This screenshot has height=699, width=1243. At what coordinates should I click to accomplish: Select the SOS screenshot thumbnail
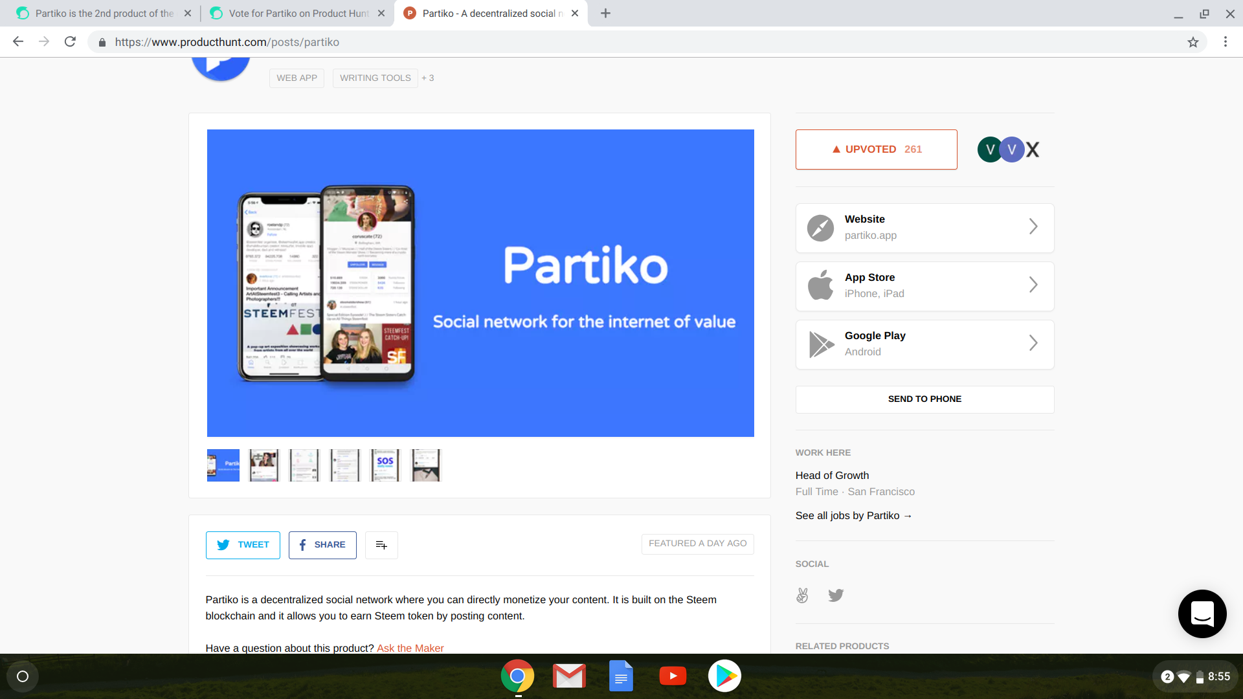click(x=385, y=465)
